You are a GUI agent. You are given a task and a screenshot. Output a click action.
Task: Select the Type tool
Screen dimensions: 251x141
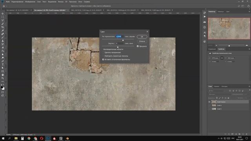pyautogui.click(x=3, y=64)
